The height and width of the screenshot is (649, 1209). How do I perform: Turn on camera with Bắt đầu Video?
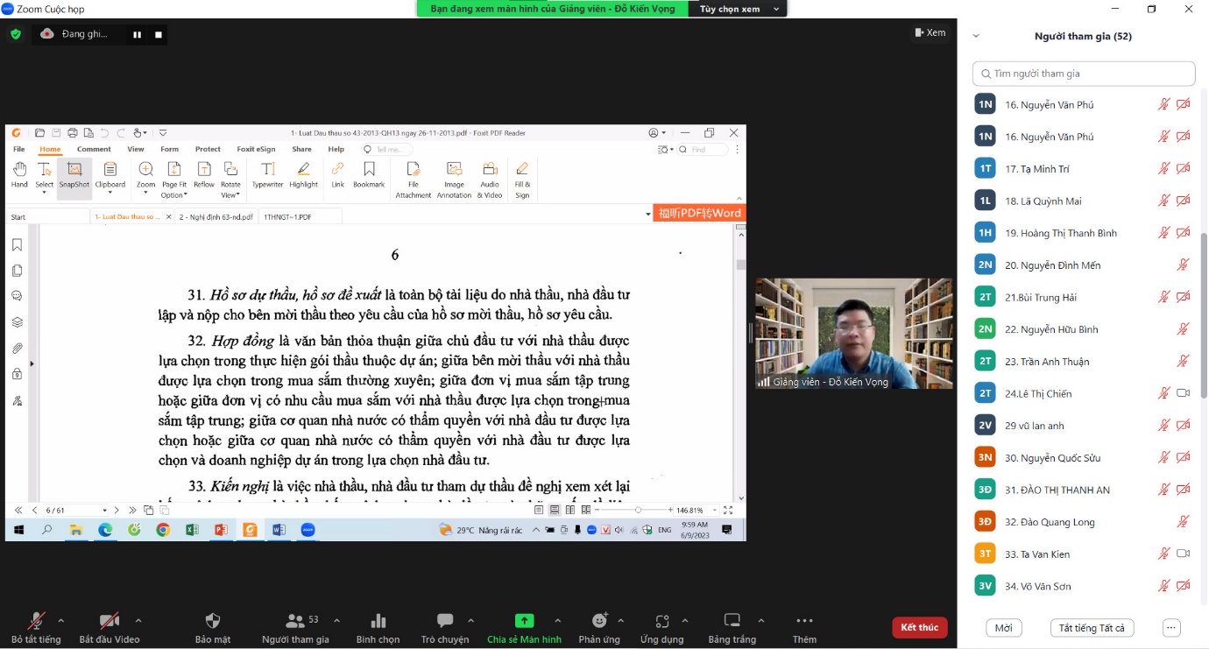pos(110,621)
